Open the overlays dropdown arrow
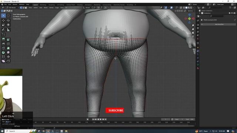The width and height of the screenshot is (237, 133). [x=174, y=7]
